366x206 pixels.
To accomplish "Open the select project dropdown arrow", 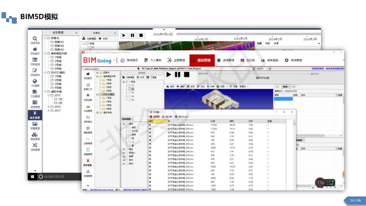I will coord(247,69).
